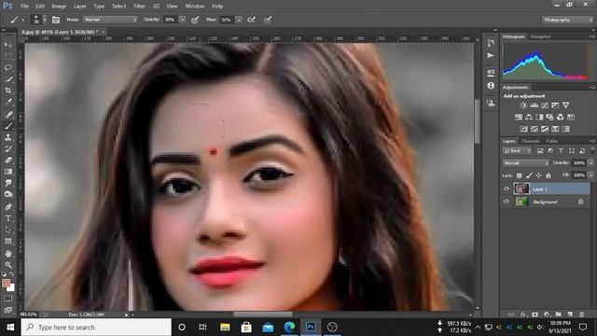Image resolution: width=597 pixels, height=336 pixels.
Task: Hide the Background layer eye icon
Action: point(506,202)
